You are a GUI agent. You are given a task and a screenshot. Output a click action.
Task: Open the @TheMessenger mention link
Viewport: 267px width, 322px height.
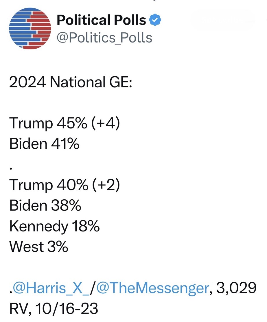[152, 288]
